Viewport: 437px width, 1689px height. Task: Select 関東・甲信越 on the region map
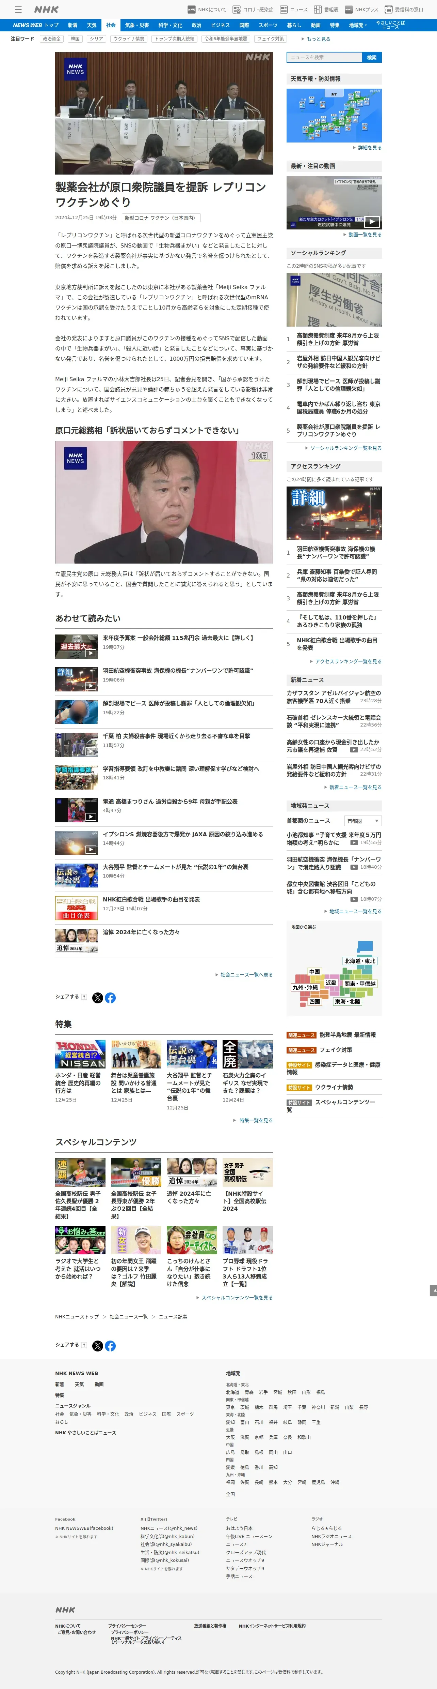click(360, 984)
